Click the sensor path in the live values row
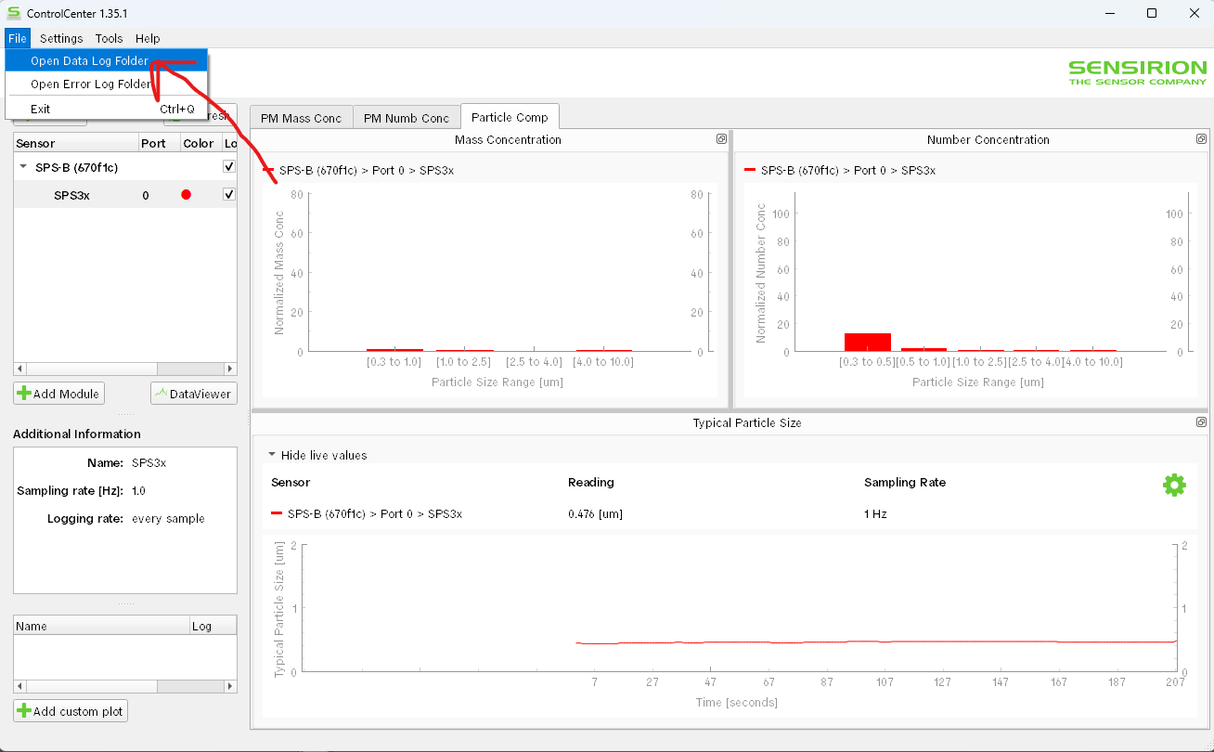The width and height of the screenshot is (1214, 752). coord(375,513)
